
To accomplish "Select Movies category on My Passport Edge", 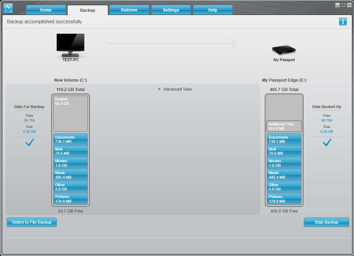I will 284,163.
